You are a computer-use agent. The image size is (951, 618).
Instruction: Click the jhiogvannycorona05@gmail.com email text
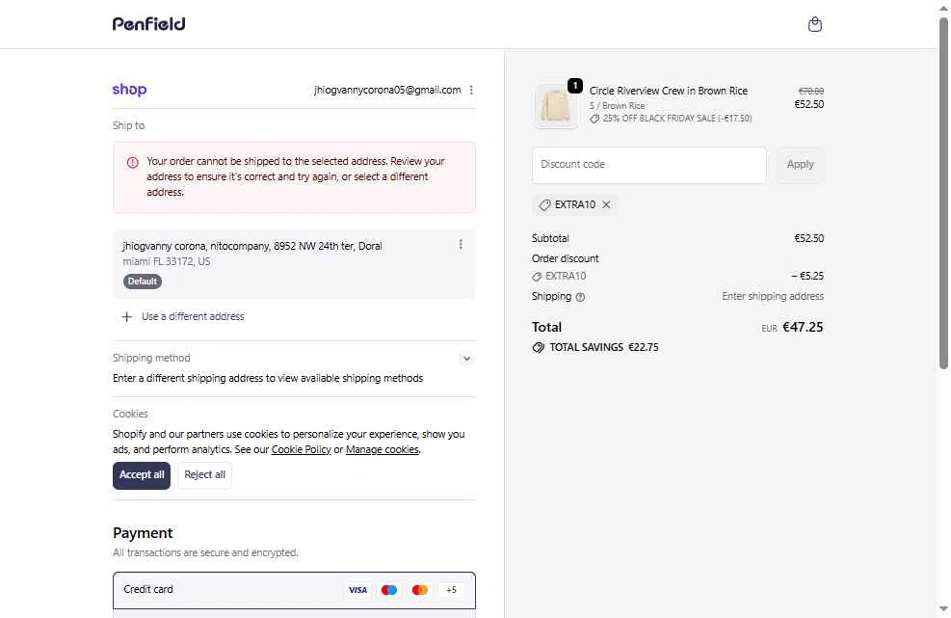click(x=387, y=90)
